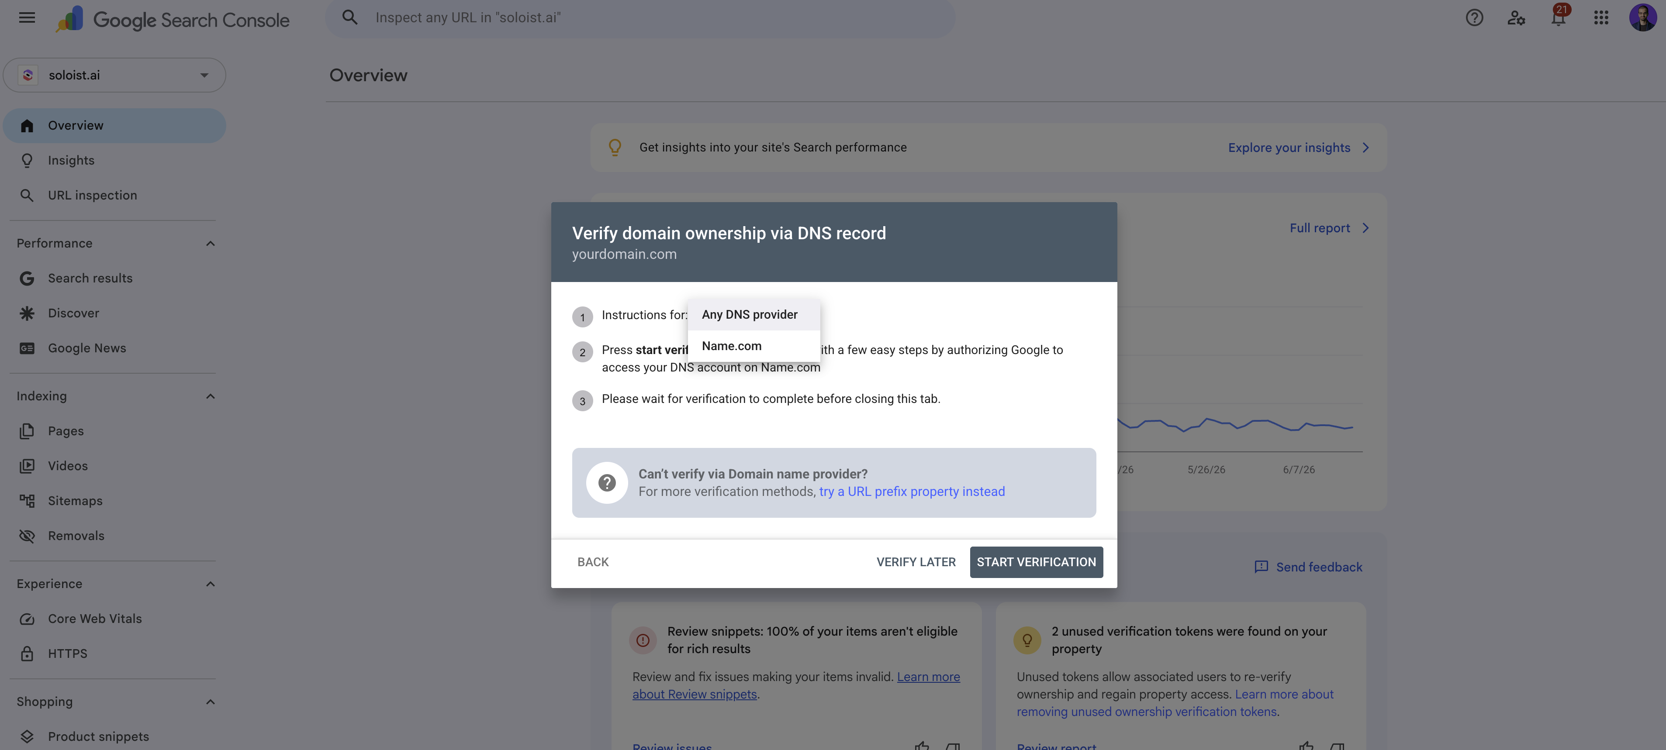Viewport: 1666px width, 750px height.
Task: Click the Core Web Vitals gauge icon
Action: point(27,619)
